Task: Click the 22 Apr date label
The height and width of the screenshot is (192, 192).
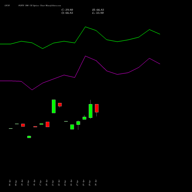Action: coord(59,183)
